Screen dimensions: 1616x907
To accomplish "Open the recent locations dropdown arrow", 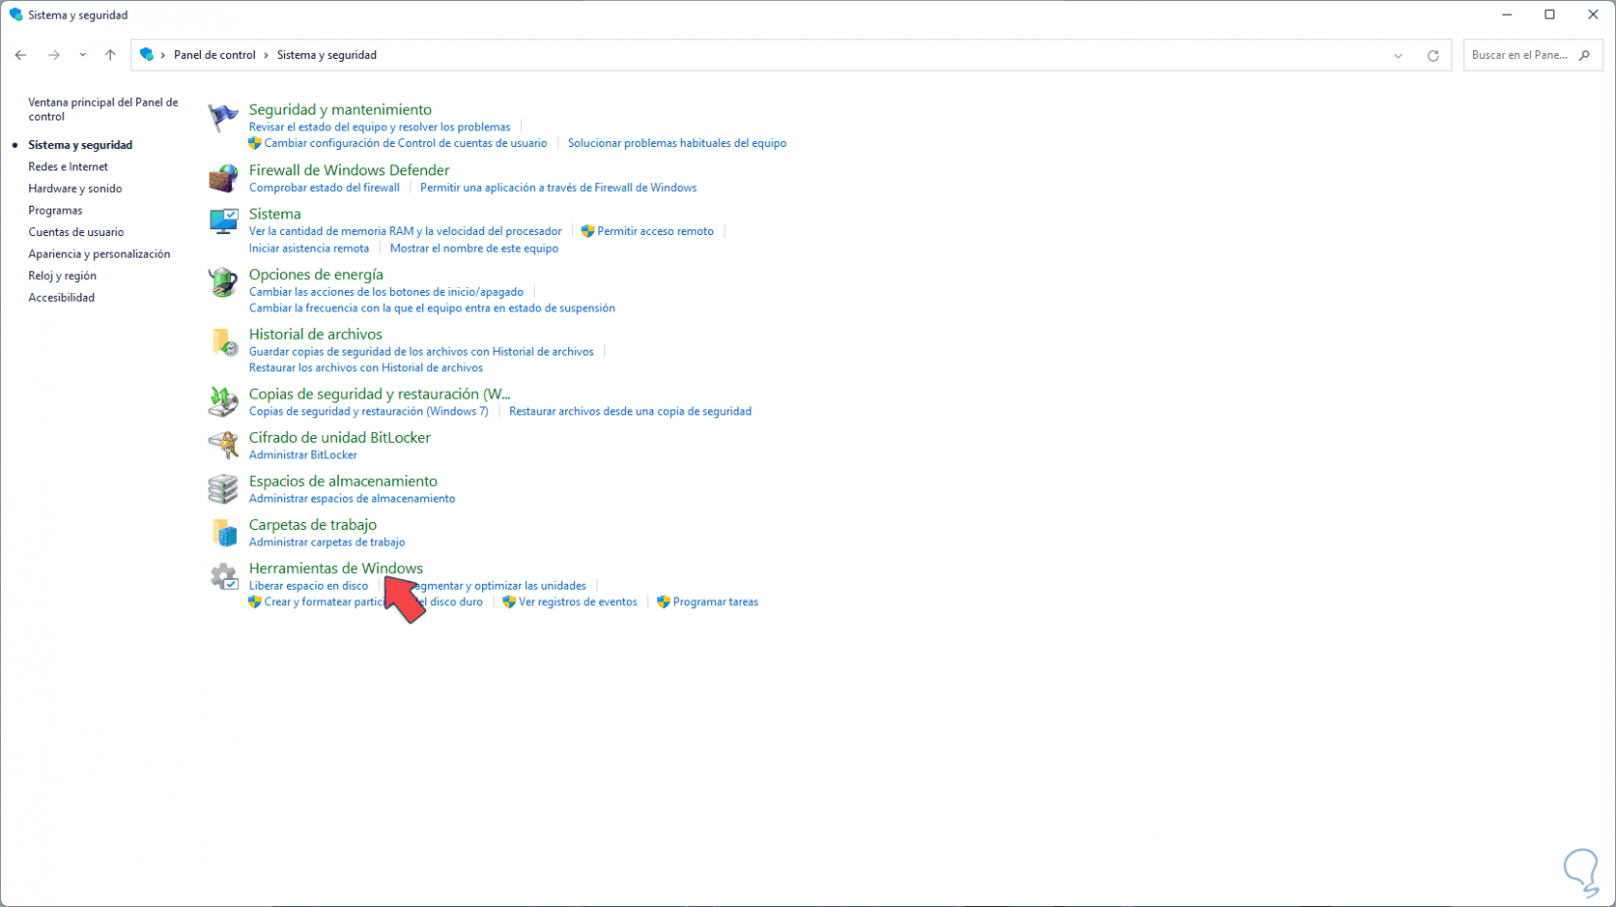I will point(82,55).
